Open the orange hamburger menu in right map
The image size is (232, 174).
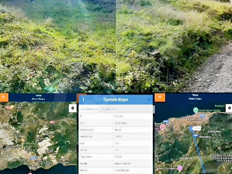click(x=160, y=97)
